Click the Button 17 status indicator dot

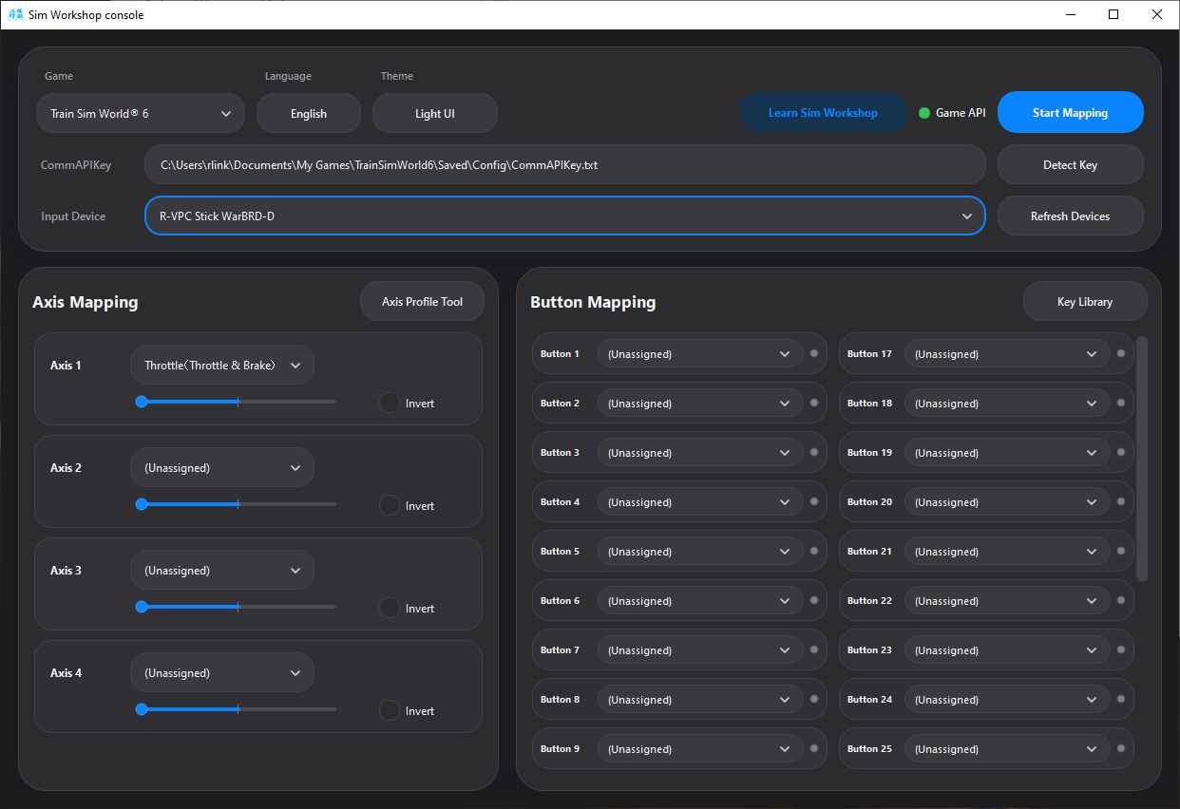tap(1120, 354)
